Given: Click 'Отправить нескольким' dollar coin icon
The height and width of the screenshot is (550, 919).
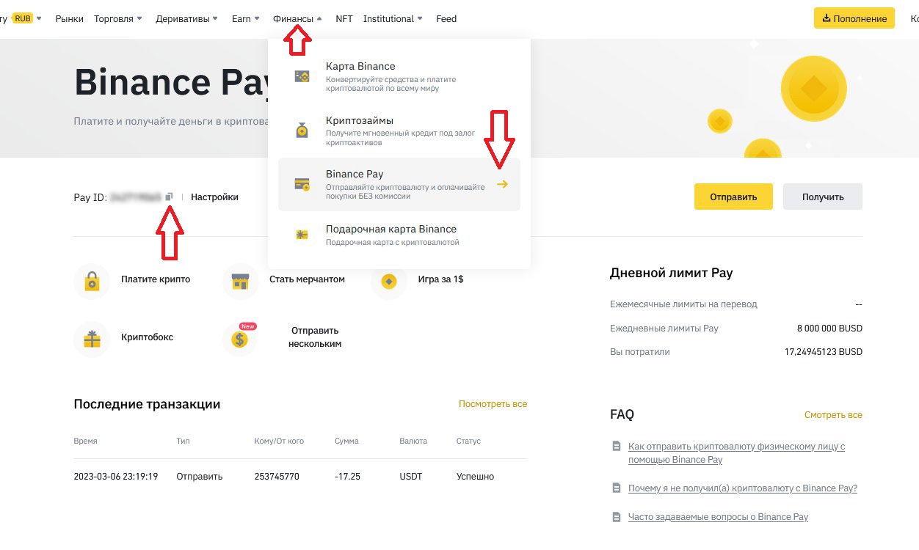Looking at the screenshot, I should tap(240, 339).
